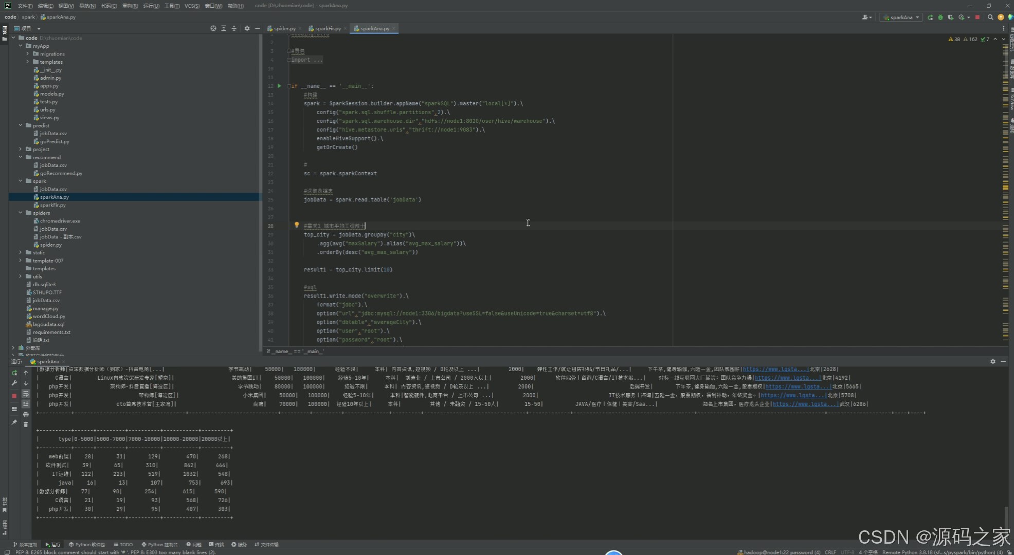This screenshot has height=555, width=1014.
Task: Open goPredict.py in the project tree
Action: point(55,141)
